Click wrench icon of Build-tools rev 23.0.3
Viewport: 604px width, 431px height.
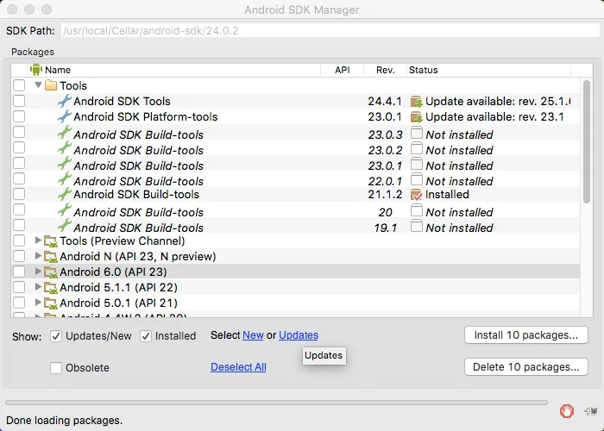[x=65, y=133]
